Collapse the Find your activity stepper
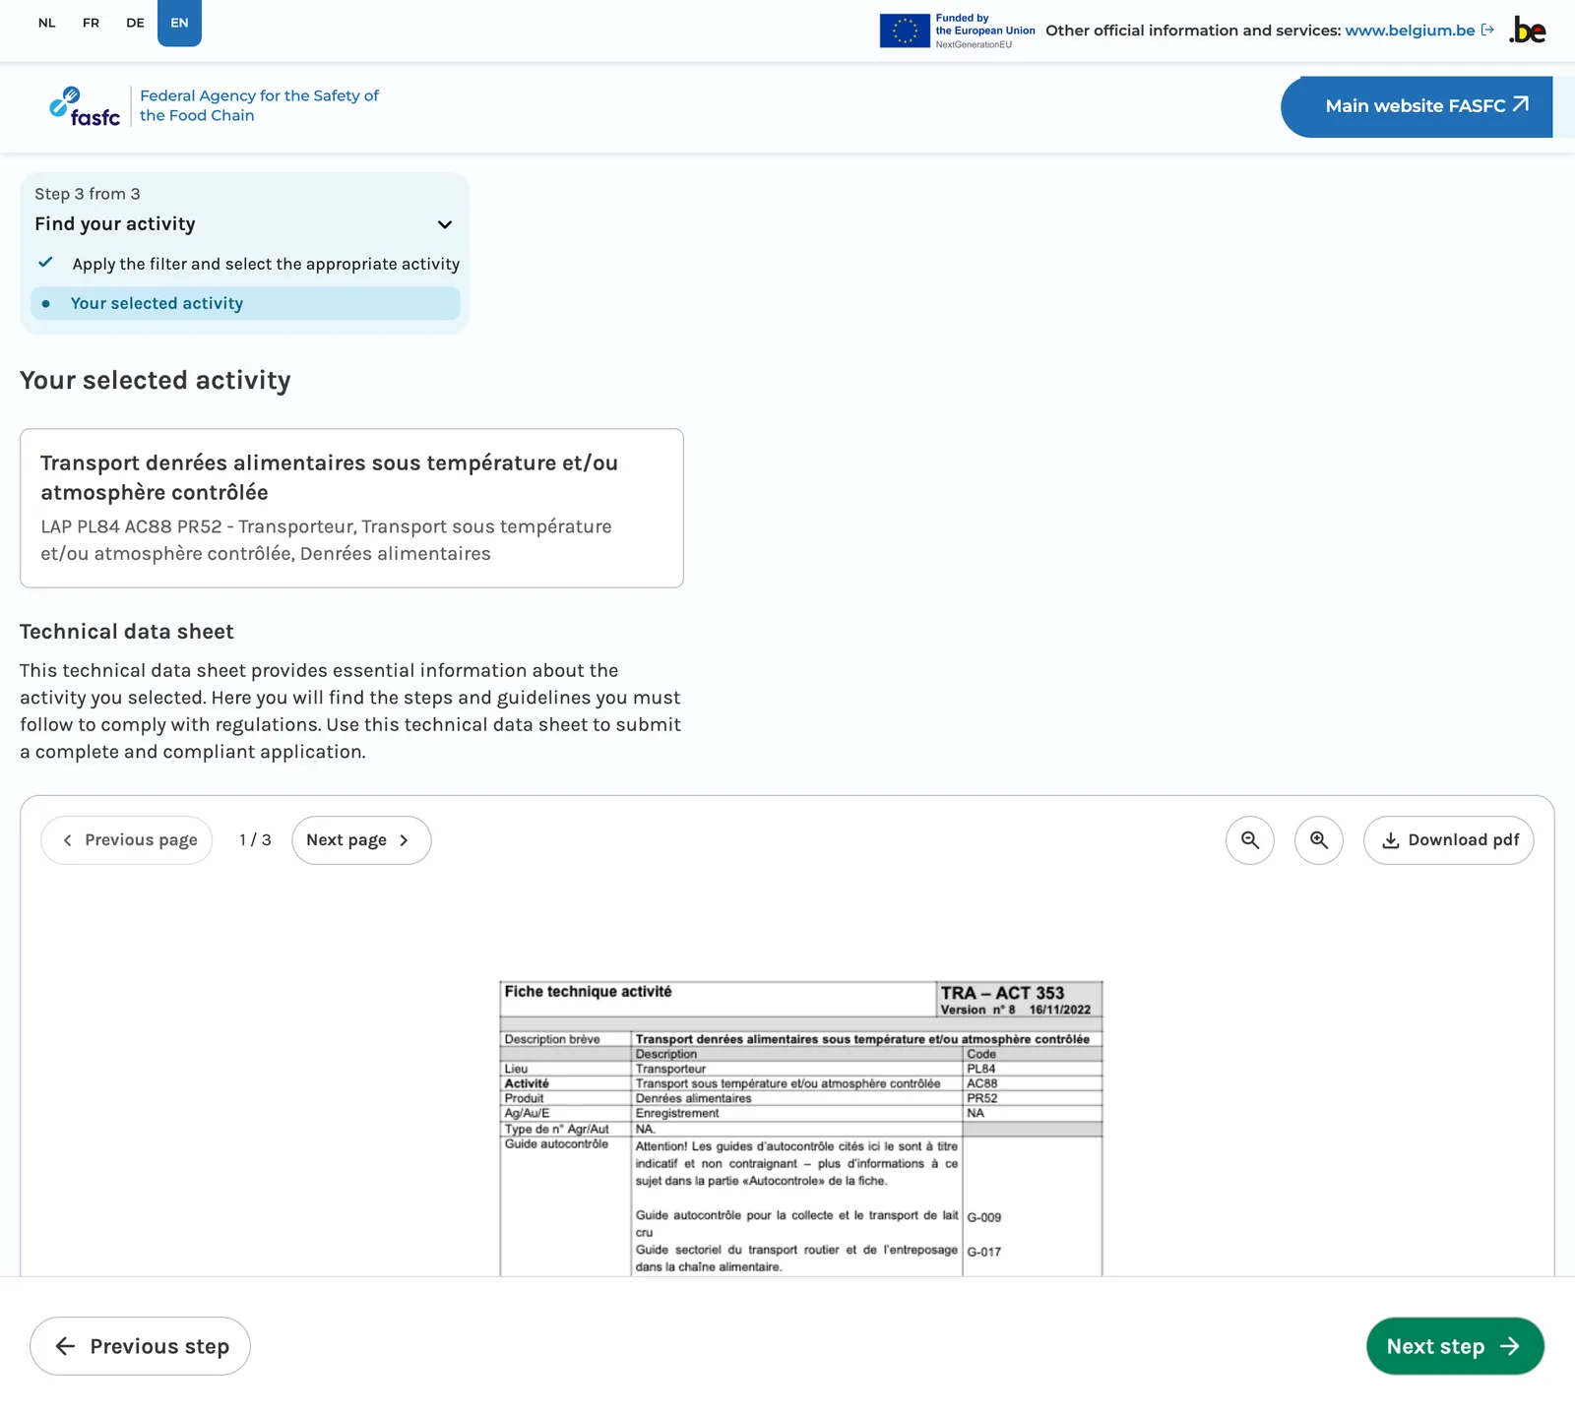This screenshot has width=1575, height=1415. [x=445, y=224]
